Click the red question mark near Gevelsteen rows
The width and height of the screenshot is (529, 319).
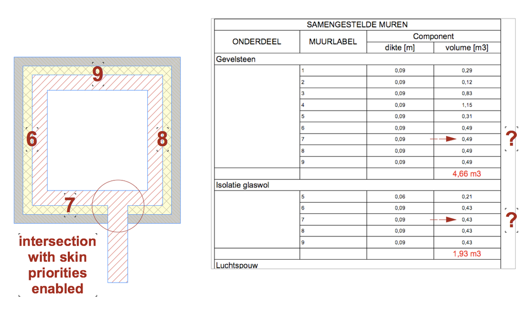(x=512, y=139)
